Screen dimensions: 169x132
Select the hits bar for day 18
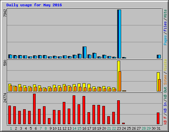[x=94, y=56]
